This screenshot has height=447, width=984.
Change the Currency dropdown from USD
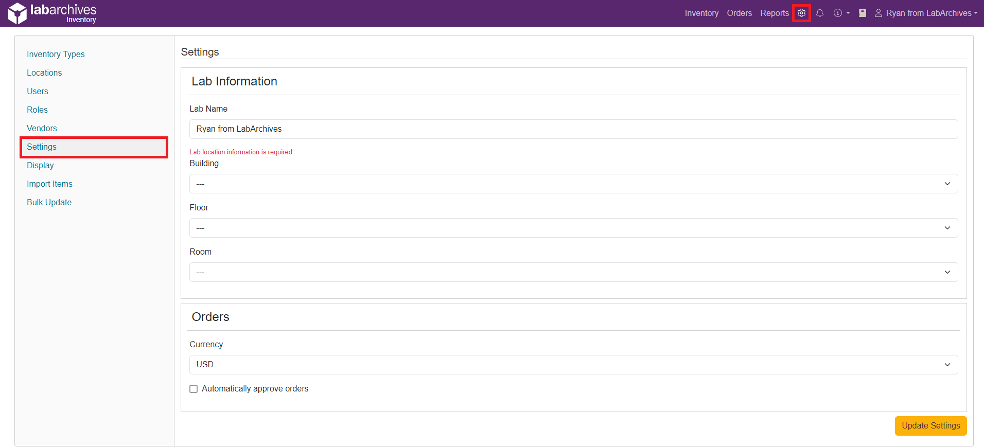click(573, 365)
